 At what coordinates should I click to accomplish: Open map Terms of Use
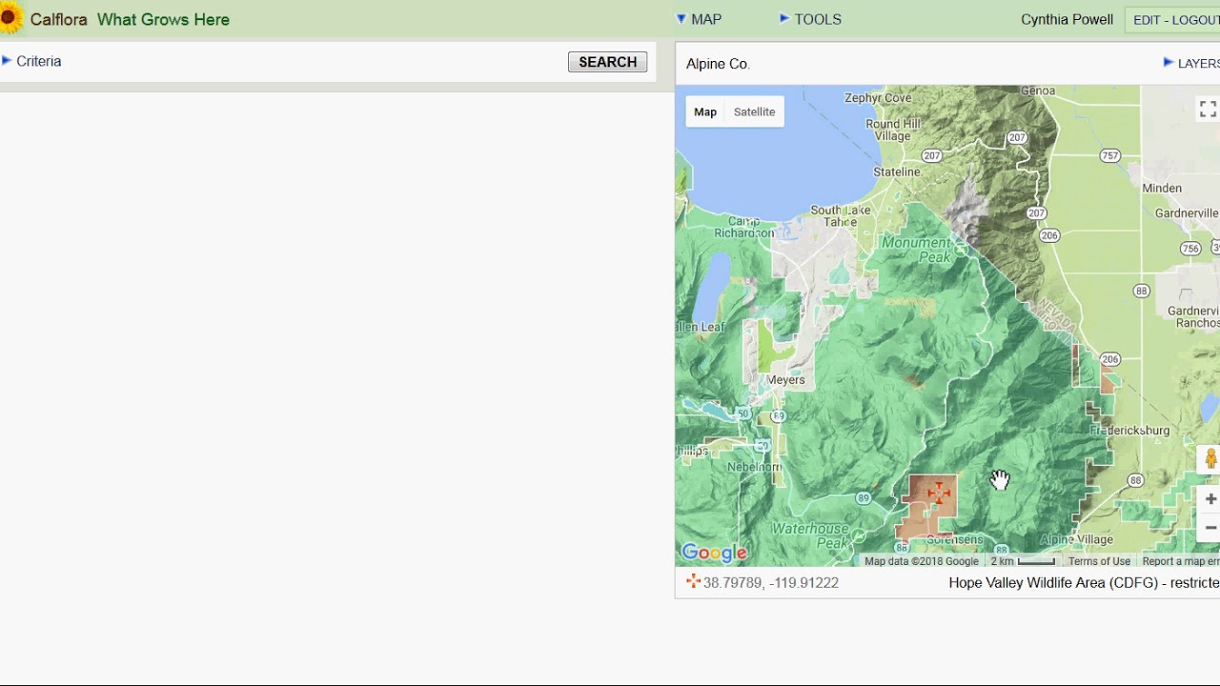[1099, 561]
